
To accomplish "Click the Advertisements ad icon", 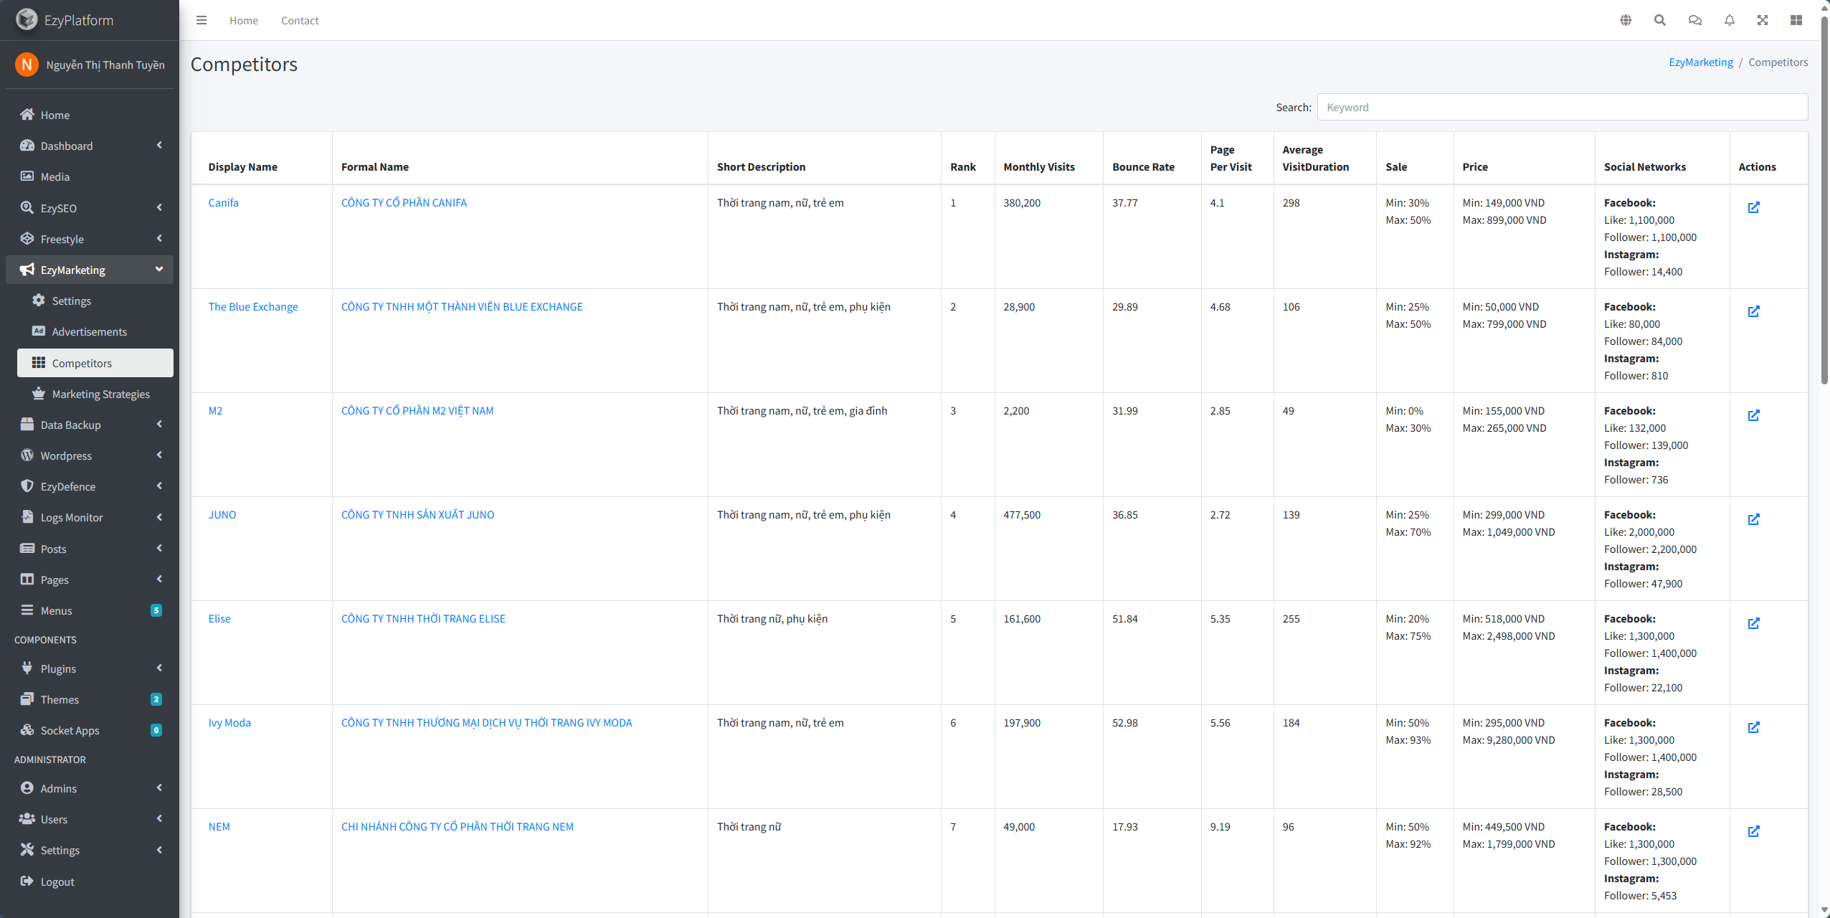I will [x=39, y=331].
